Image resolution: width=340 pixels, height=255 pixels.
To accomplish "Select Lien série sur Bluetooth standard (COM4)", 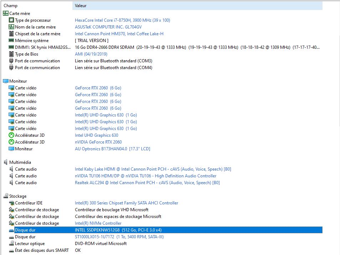I will tap(113, 68).
